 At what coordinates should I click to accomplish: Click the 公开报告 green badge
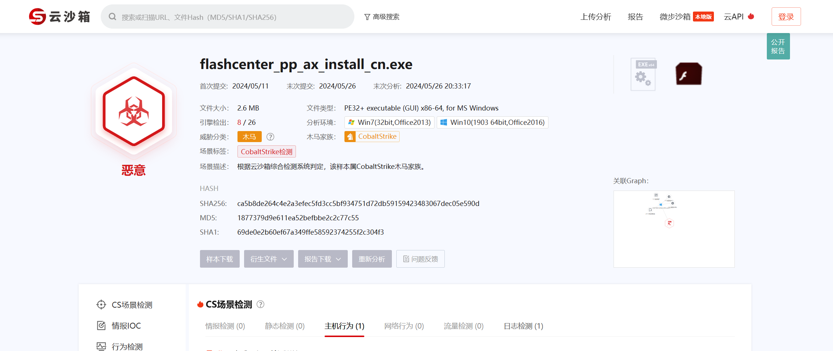[778, 46]
